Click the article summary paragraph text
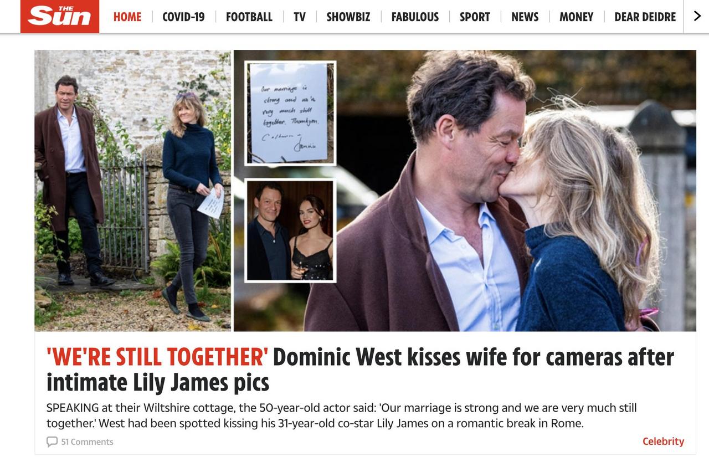 click(342, 415)
